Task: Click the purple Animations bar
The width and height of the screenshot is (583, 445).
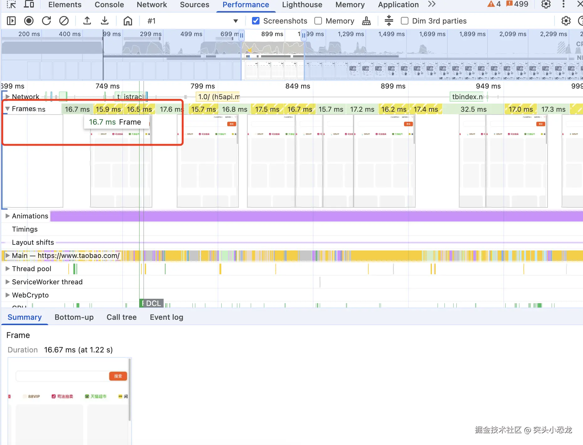Action: click(x=317, y=216)
